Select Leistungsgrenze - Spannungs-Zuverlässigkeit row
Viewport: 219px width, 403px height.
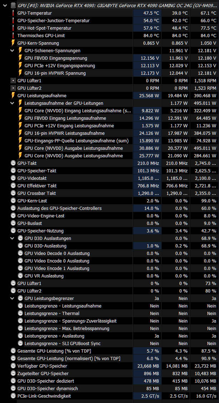click(x=71, y=321)
